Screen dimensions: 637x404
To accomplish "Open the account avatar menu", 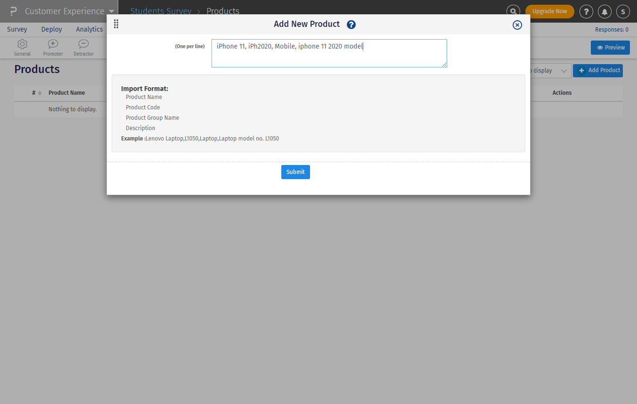I will pos(623,11).
